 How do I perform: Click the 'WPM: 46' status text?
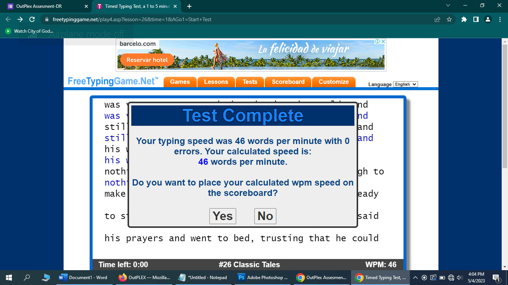tap(381, 265)
